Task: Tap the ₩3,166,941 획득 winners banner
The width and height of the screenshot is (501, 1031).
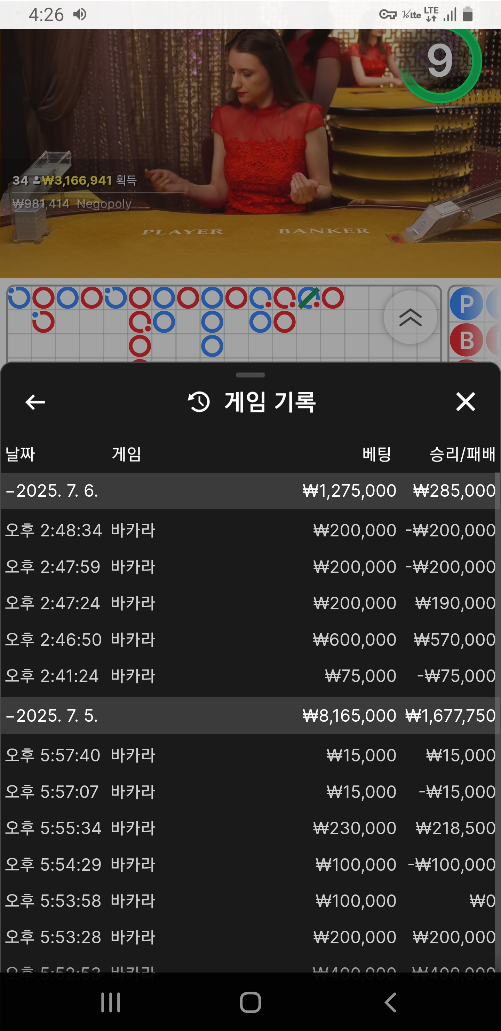Action: [x=75, y=180]
